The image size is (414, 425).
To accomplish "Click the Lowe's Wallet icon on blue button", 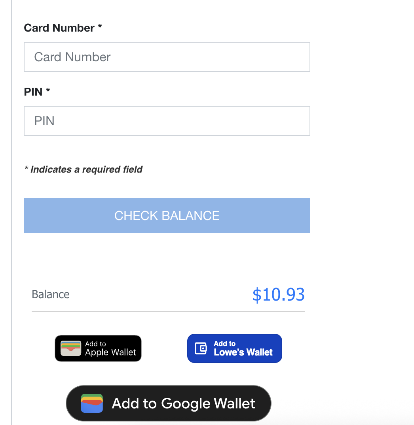I will [x=201, y=348].
